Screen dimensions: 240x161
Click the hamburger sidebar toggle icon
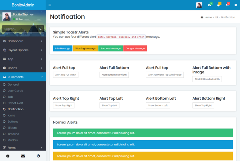(x=50, y=5)
